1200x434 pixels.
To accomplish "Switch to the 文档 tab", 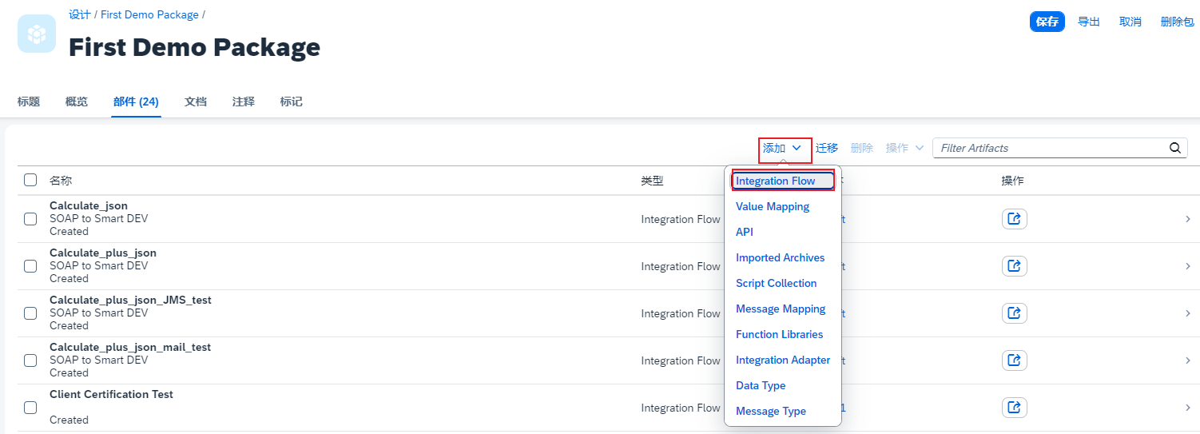I will tap(196, 102).
